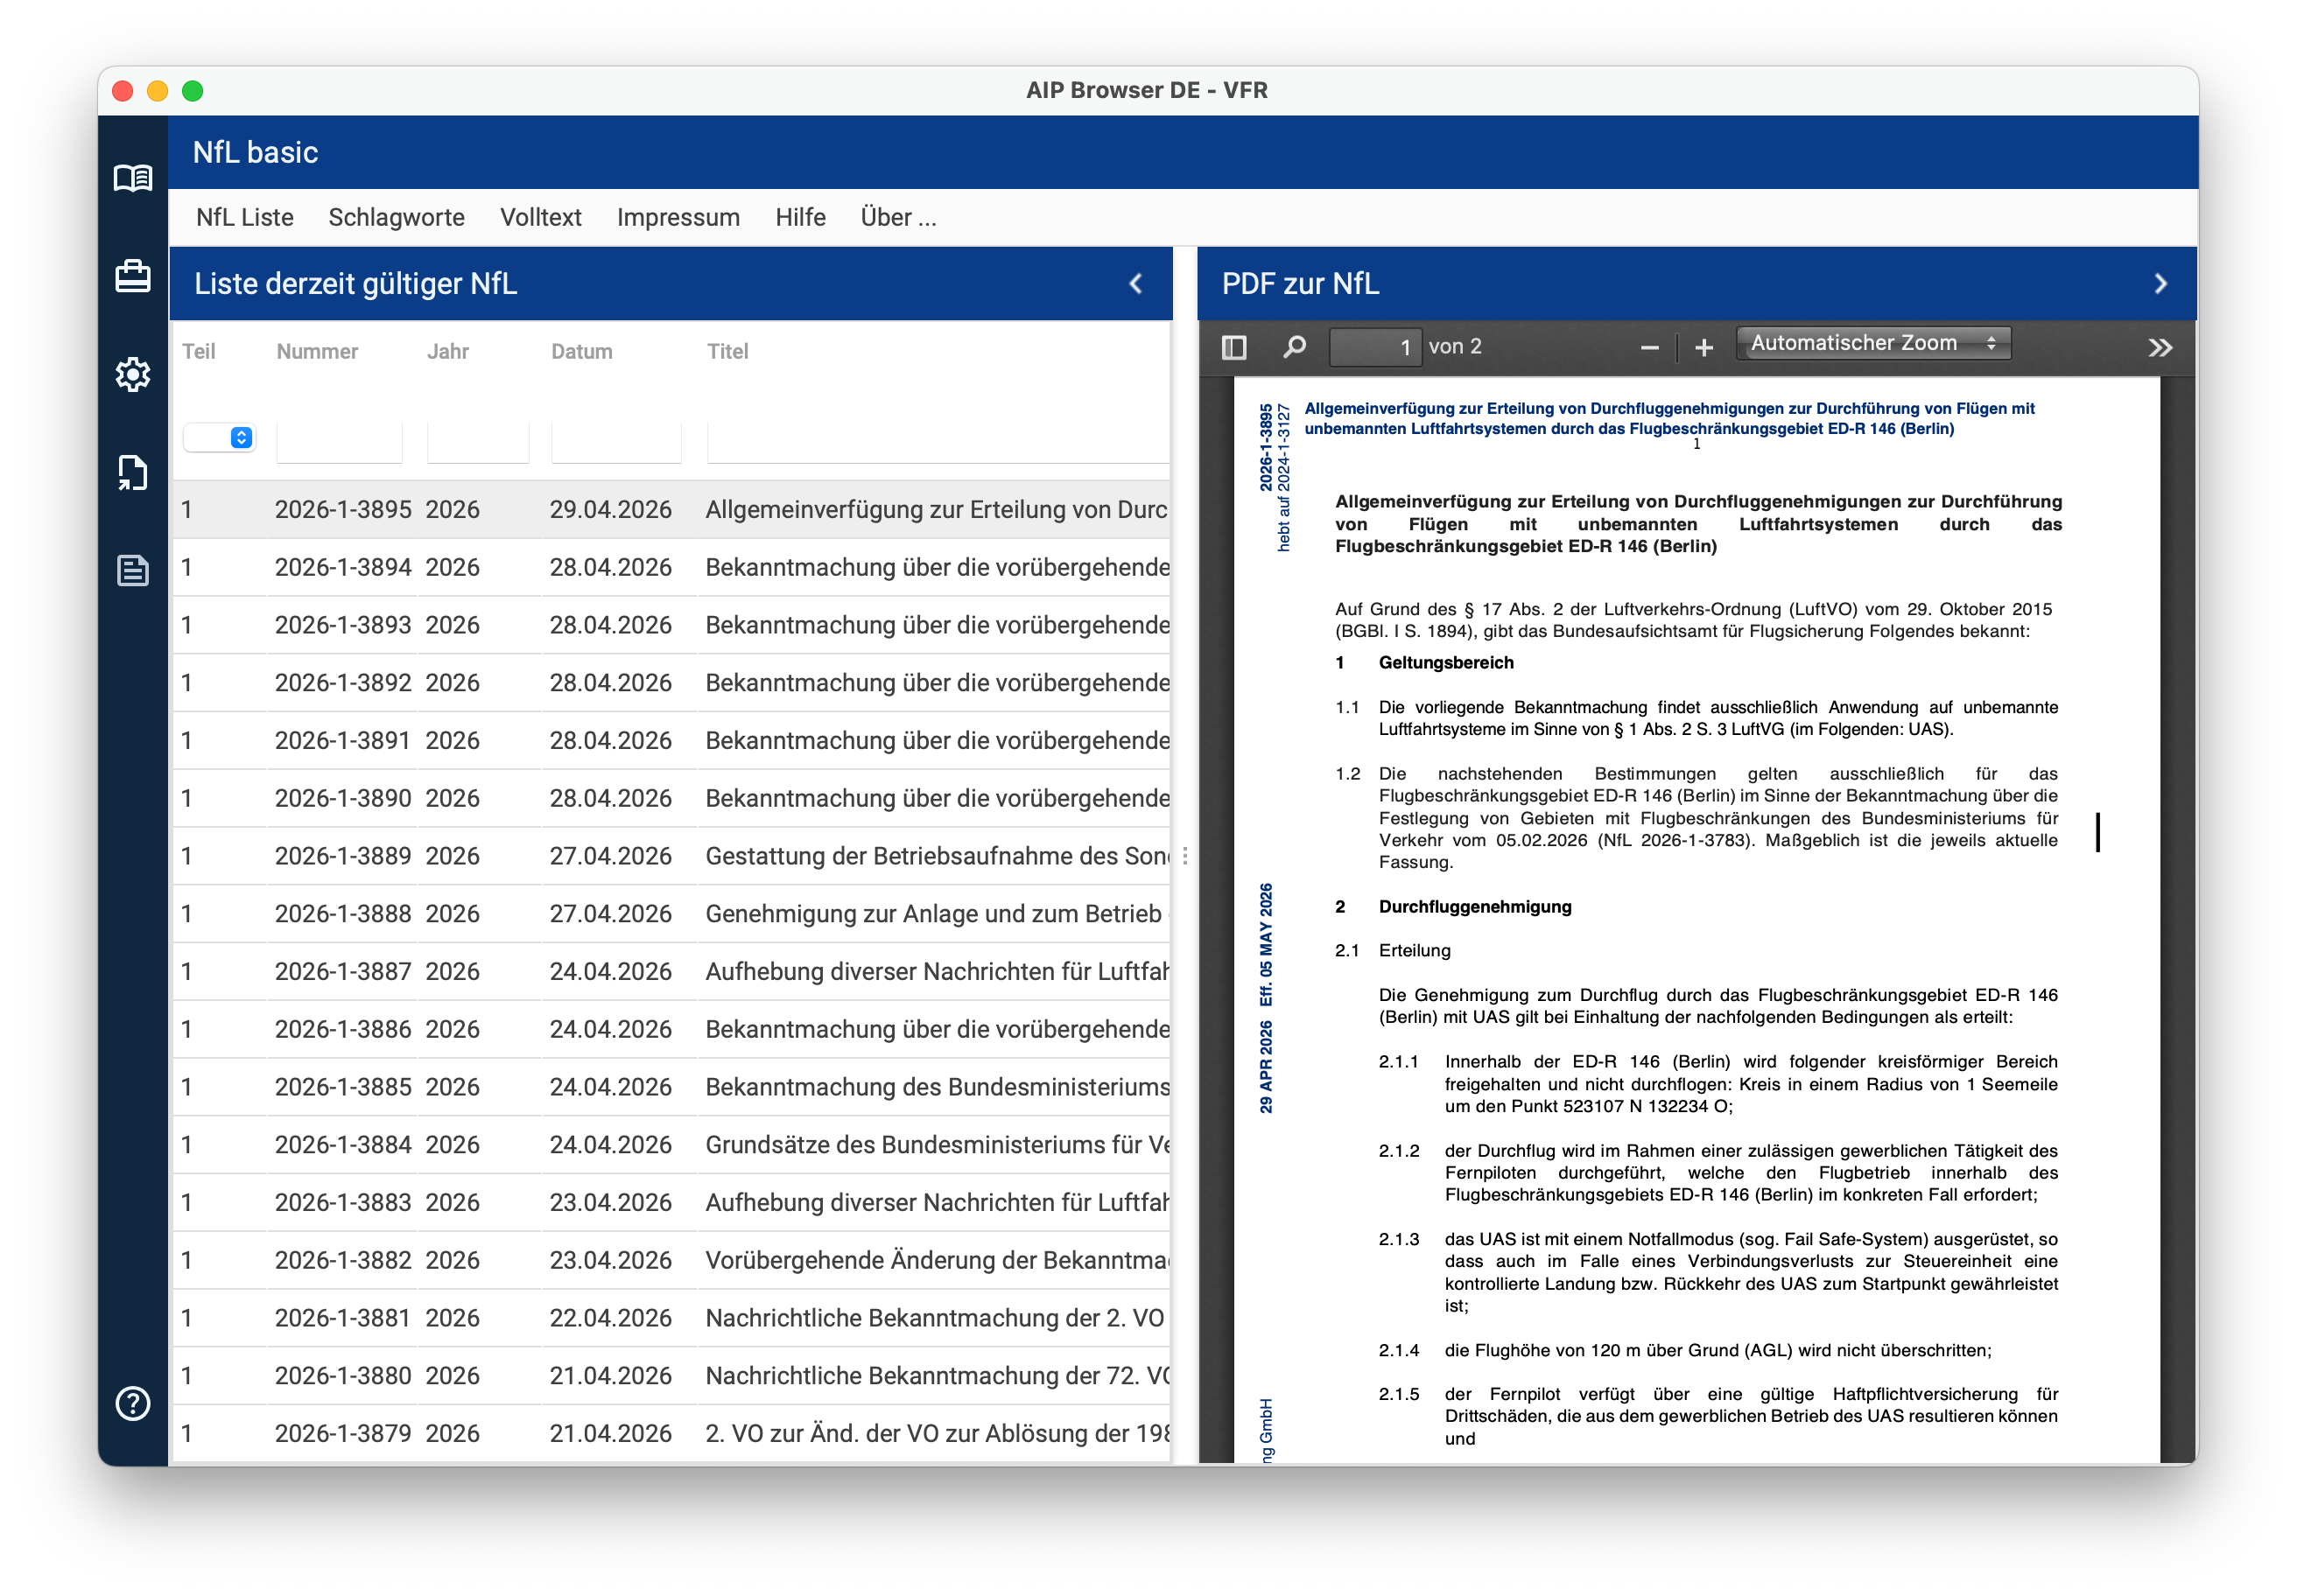The width and height of the screenshot is (2297, 1596).
Task: Select row 2026-1-3880
Action: coord(671,1376)
